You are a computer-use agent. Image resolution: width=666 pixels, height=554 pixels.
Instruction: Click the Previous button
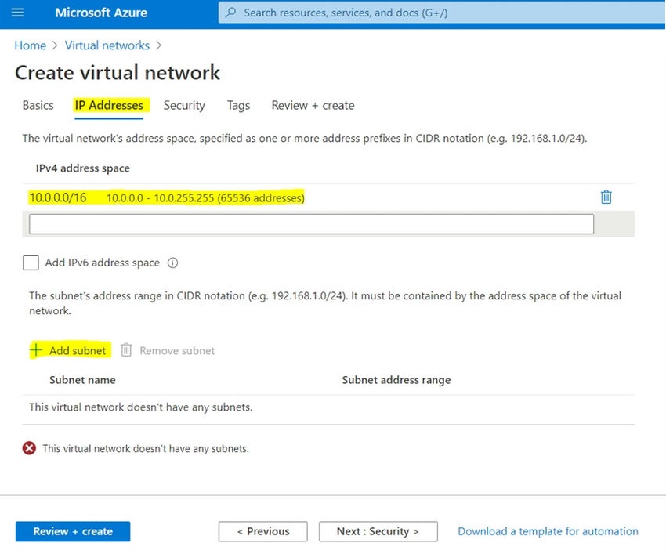[x=262, y=531]
